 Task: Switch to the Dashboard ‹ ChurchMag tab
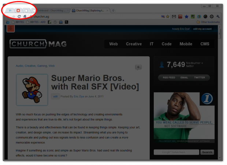pos(51,10)
